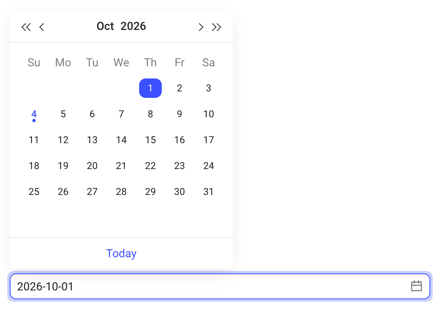This screenshot has width=440, height=309.
Task: Jump forward one year with double-right arrows
Action: (x=216, y=27)
